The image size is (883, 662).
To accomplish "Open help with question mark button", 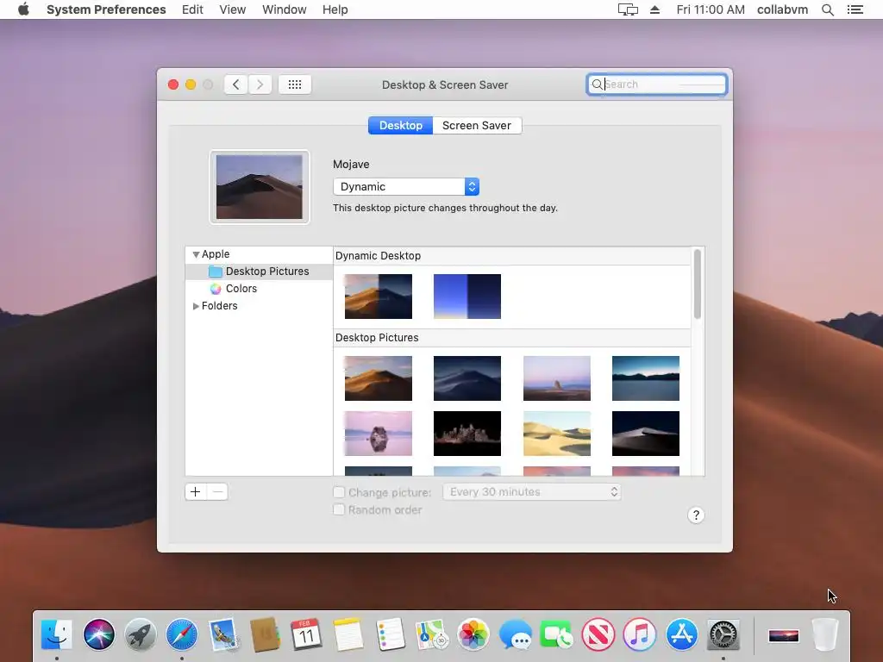I will point(696,515).
